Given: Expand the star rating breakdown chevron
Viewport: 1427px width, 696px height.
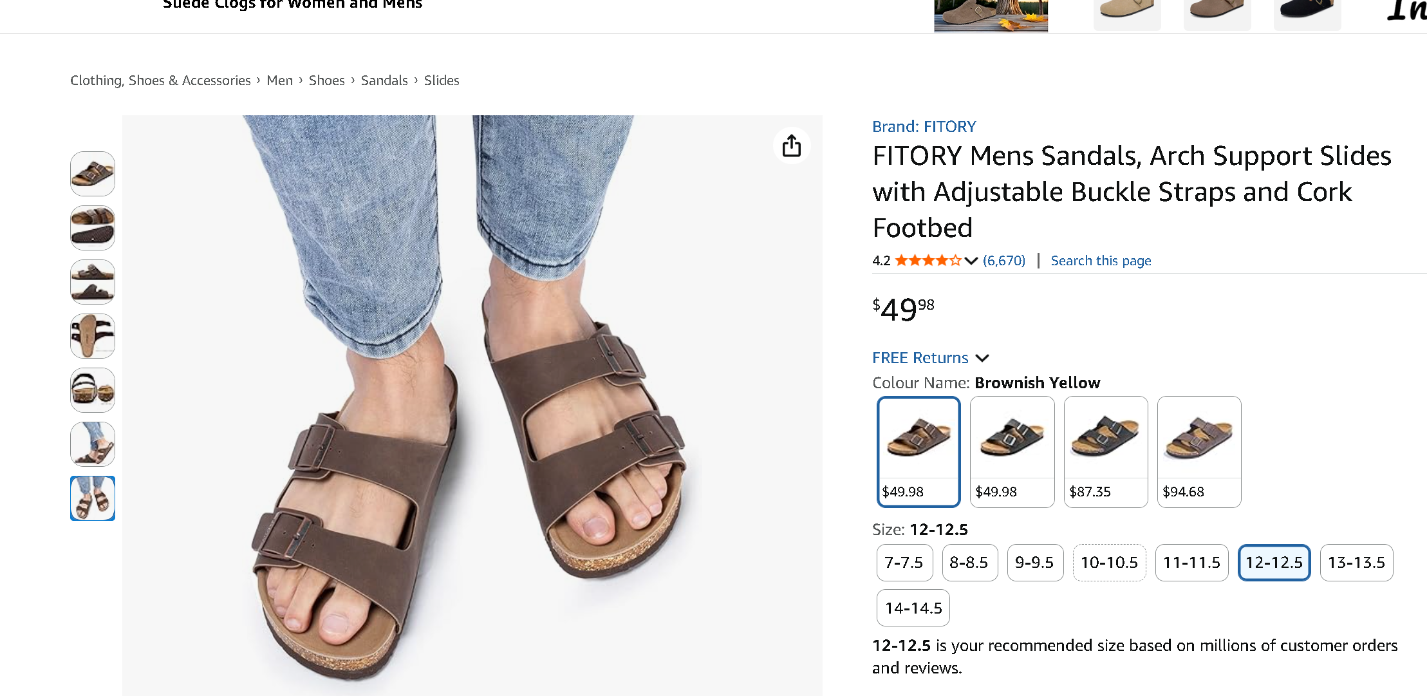Looking at the screenshot, I should [971, 261].
